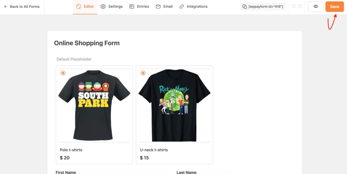Click the eye preview icon button
The height and width of the screenshot is (174, 347).
pos(315,7)
